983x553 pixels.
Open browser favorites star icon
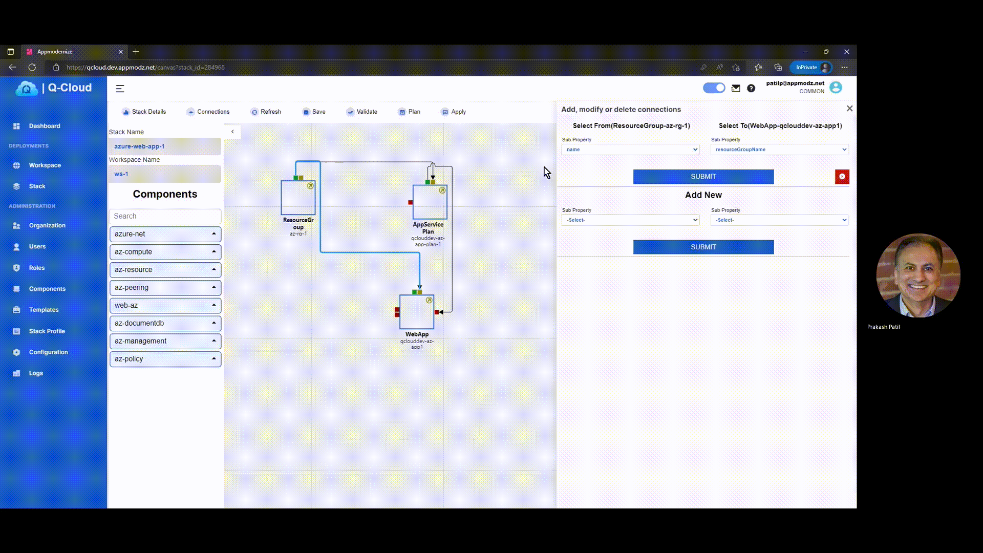(x=758, y=67)
